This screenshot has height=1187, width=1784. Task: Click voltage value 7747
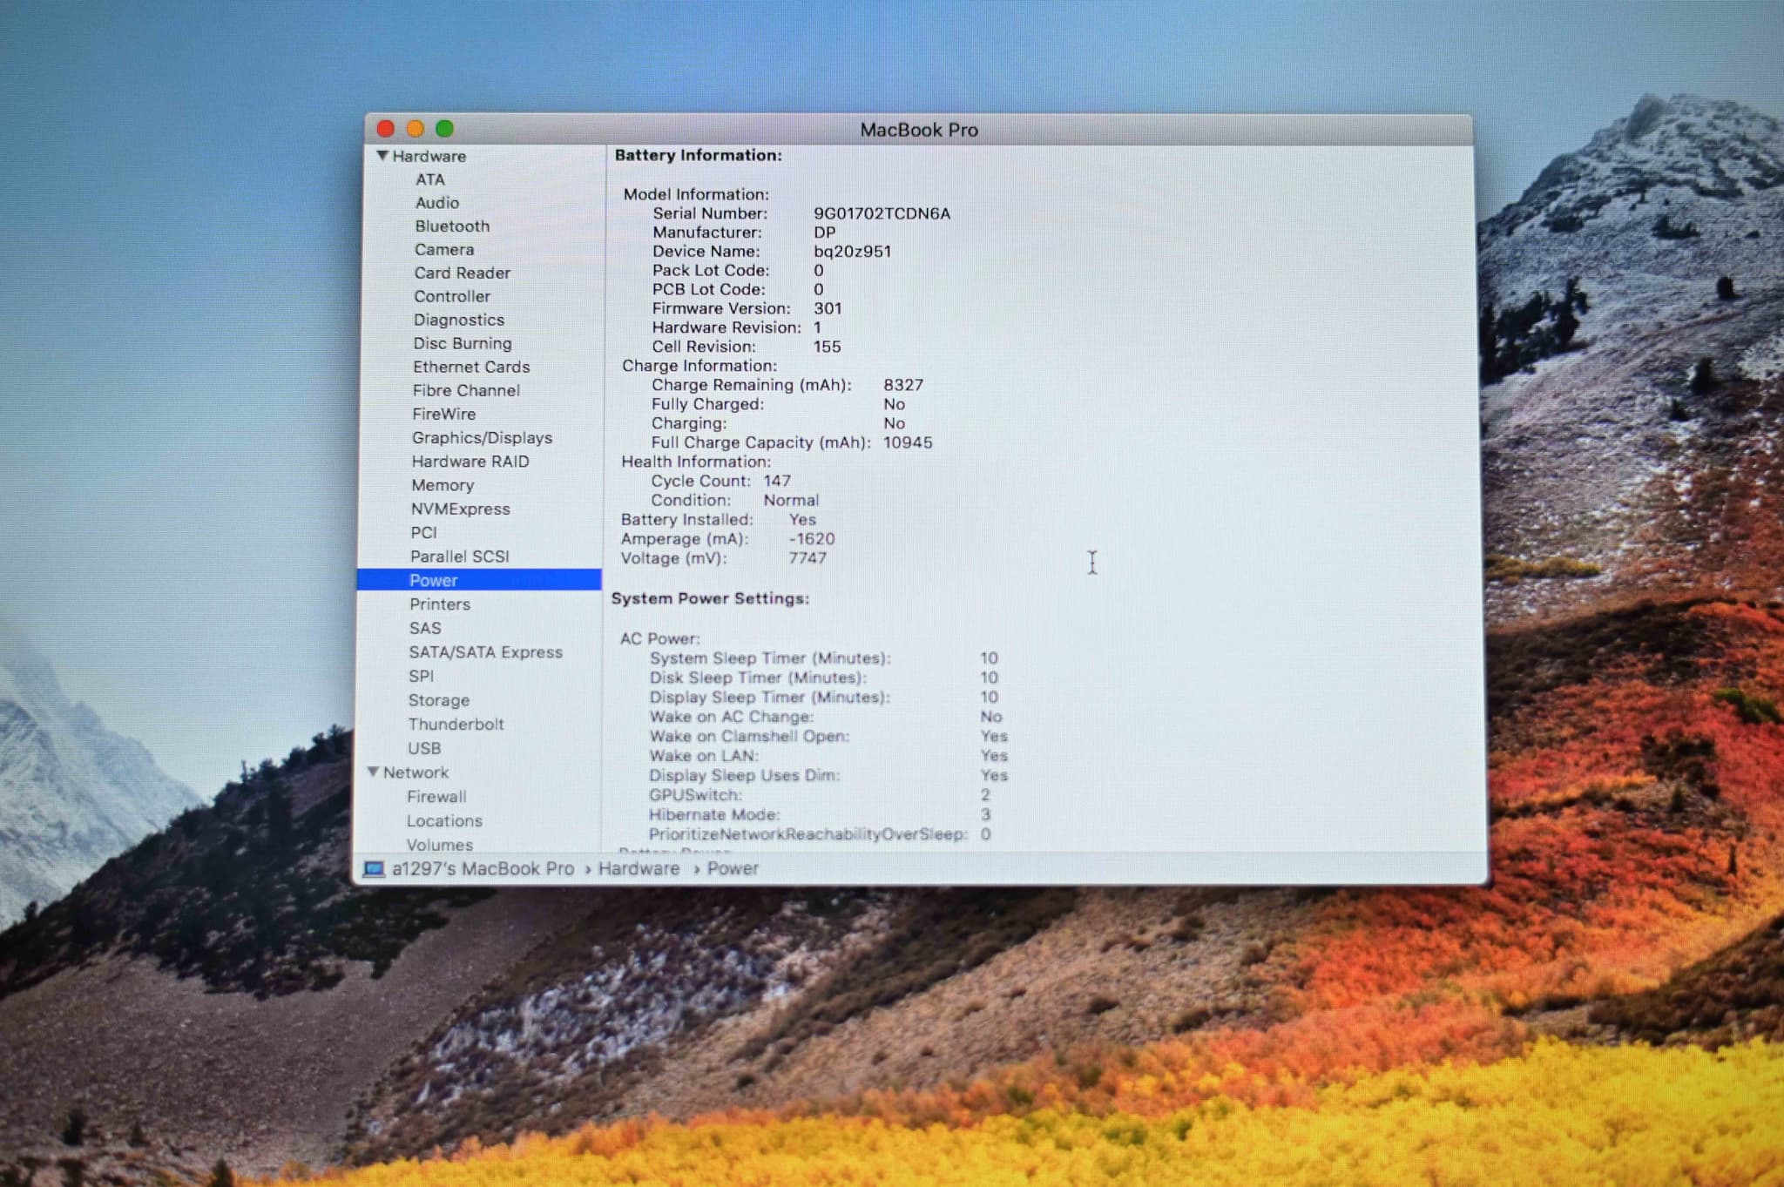[808, 558]
